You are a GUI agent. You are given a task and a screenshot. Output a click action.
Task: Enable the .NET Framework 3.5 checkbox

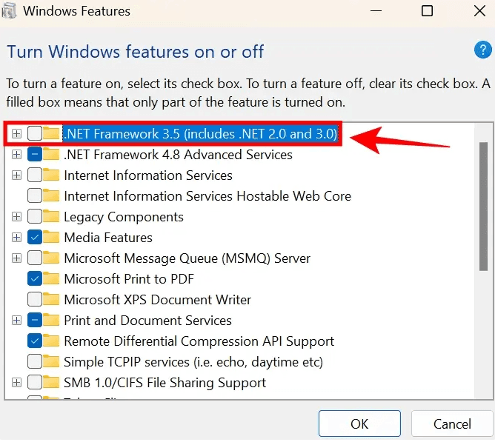(x=34, y=134)
